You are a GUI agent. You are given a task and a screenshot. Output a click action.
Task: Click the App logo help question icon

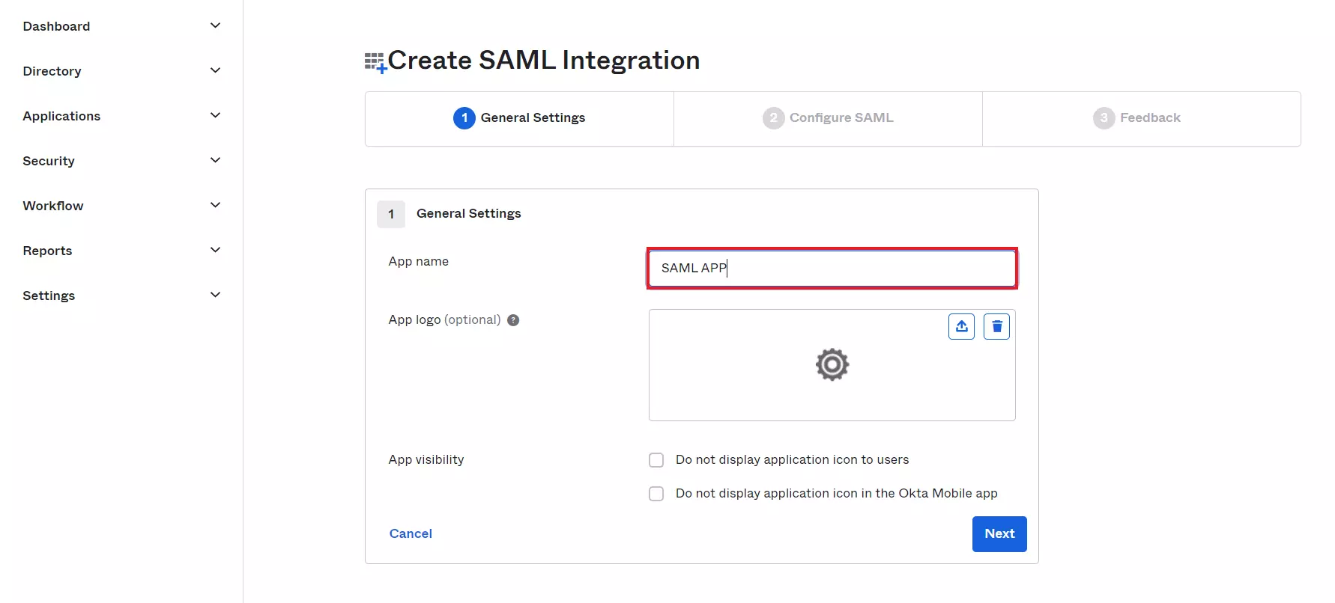pos(513,320)
